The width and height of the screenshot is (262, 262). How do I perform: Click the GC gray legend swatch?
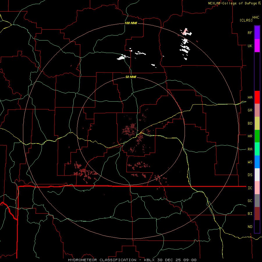(257, 201)
